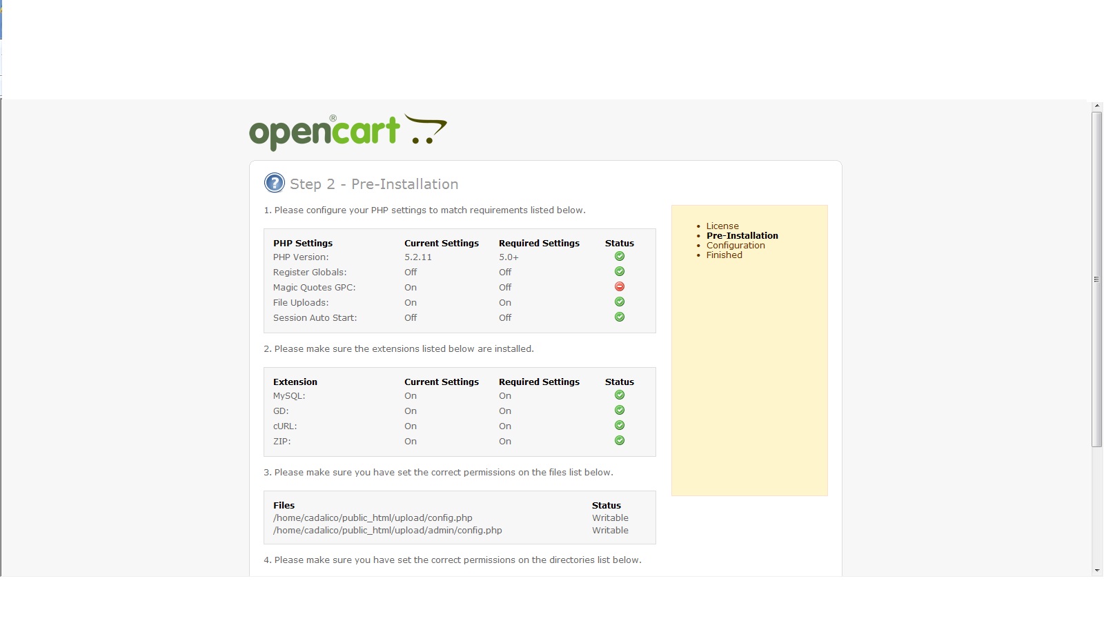
Task: Click the vertical scrollbar thumb
Action: pyautogui.click(x=1097, y=279)
